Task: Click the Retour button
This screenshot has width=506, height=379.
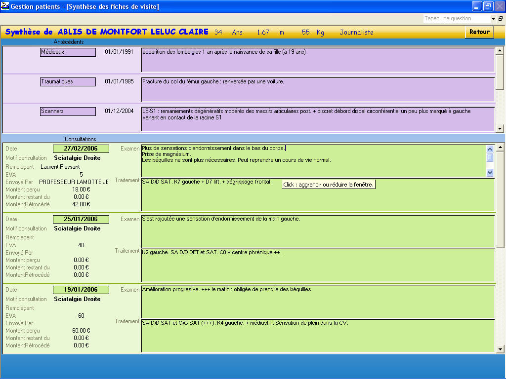Action: click(x=479, y=32)
